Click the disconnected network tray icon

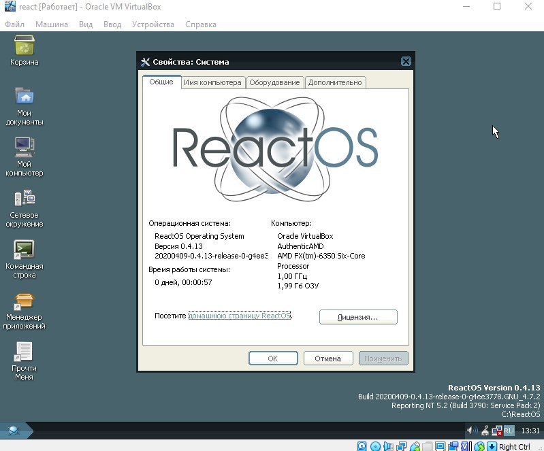coord(497,431)
